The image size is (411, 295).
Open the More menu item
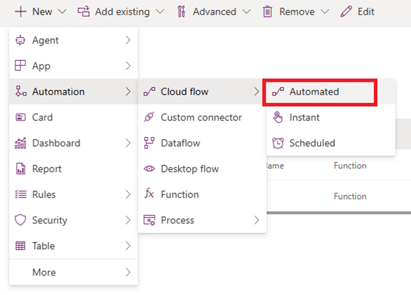click(x=44, y=272)
